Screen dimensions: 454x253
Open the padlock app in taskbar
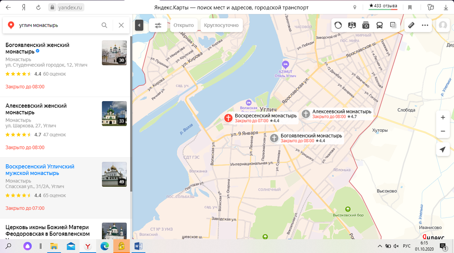[x=121, y=246]
